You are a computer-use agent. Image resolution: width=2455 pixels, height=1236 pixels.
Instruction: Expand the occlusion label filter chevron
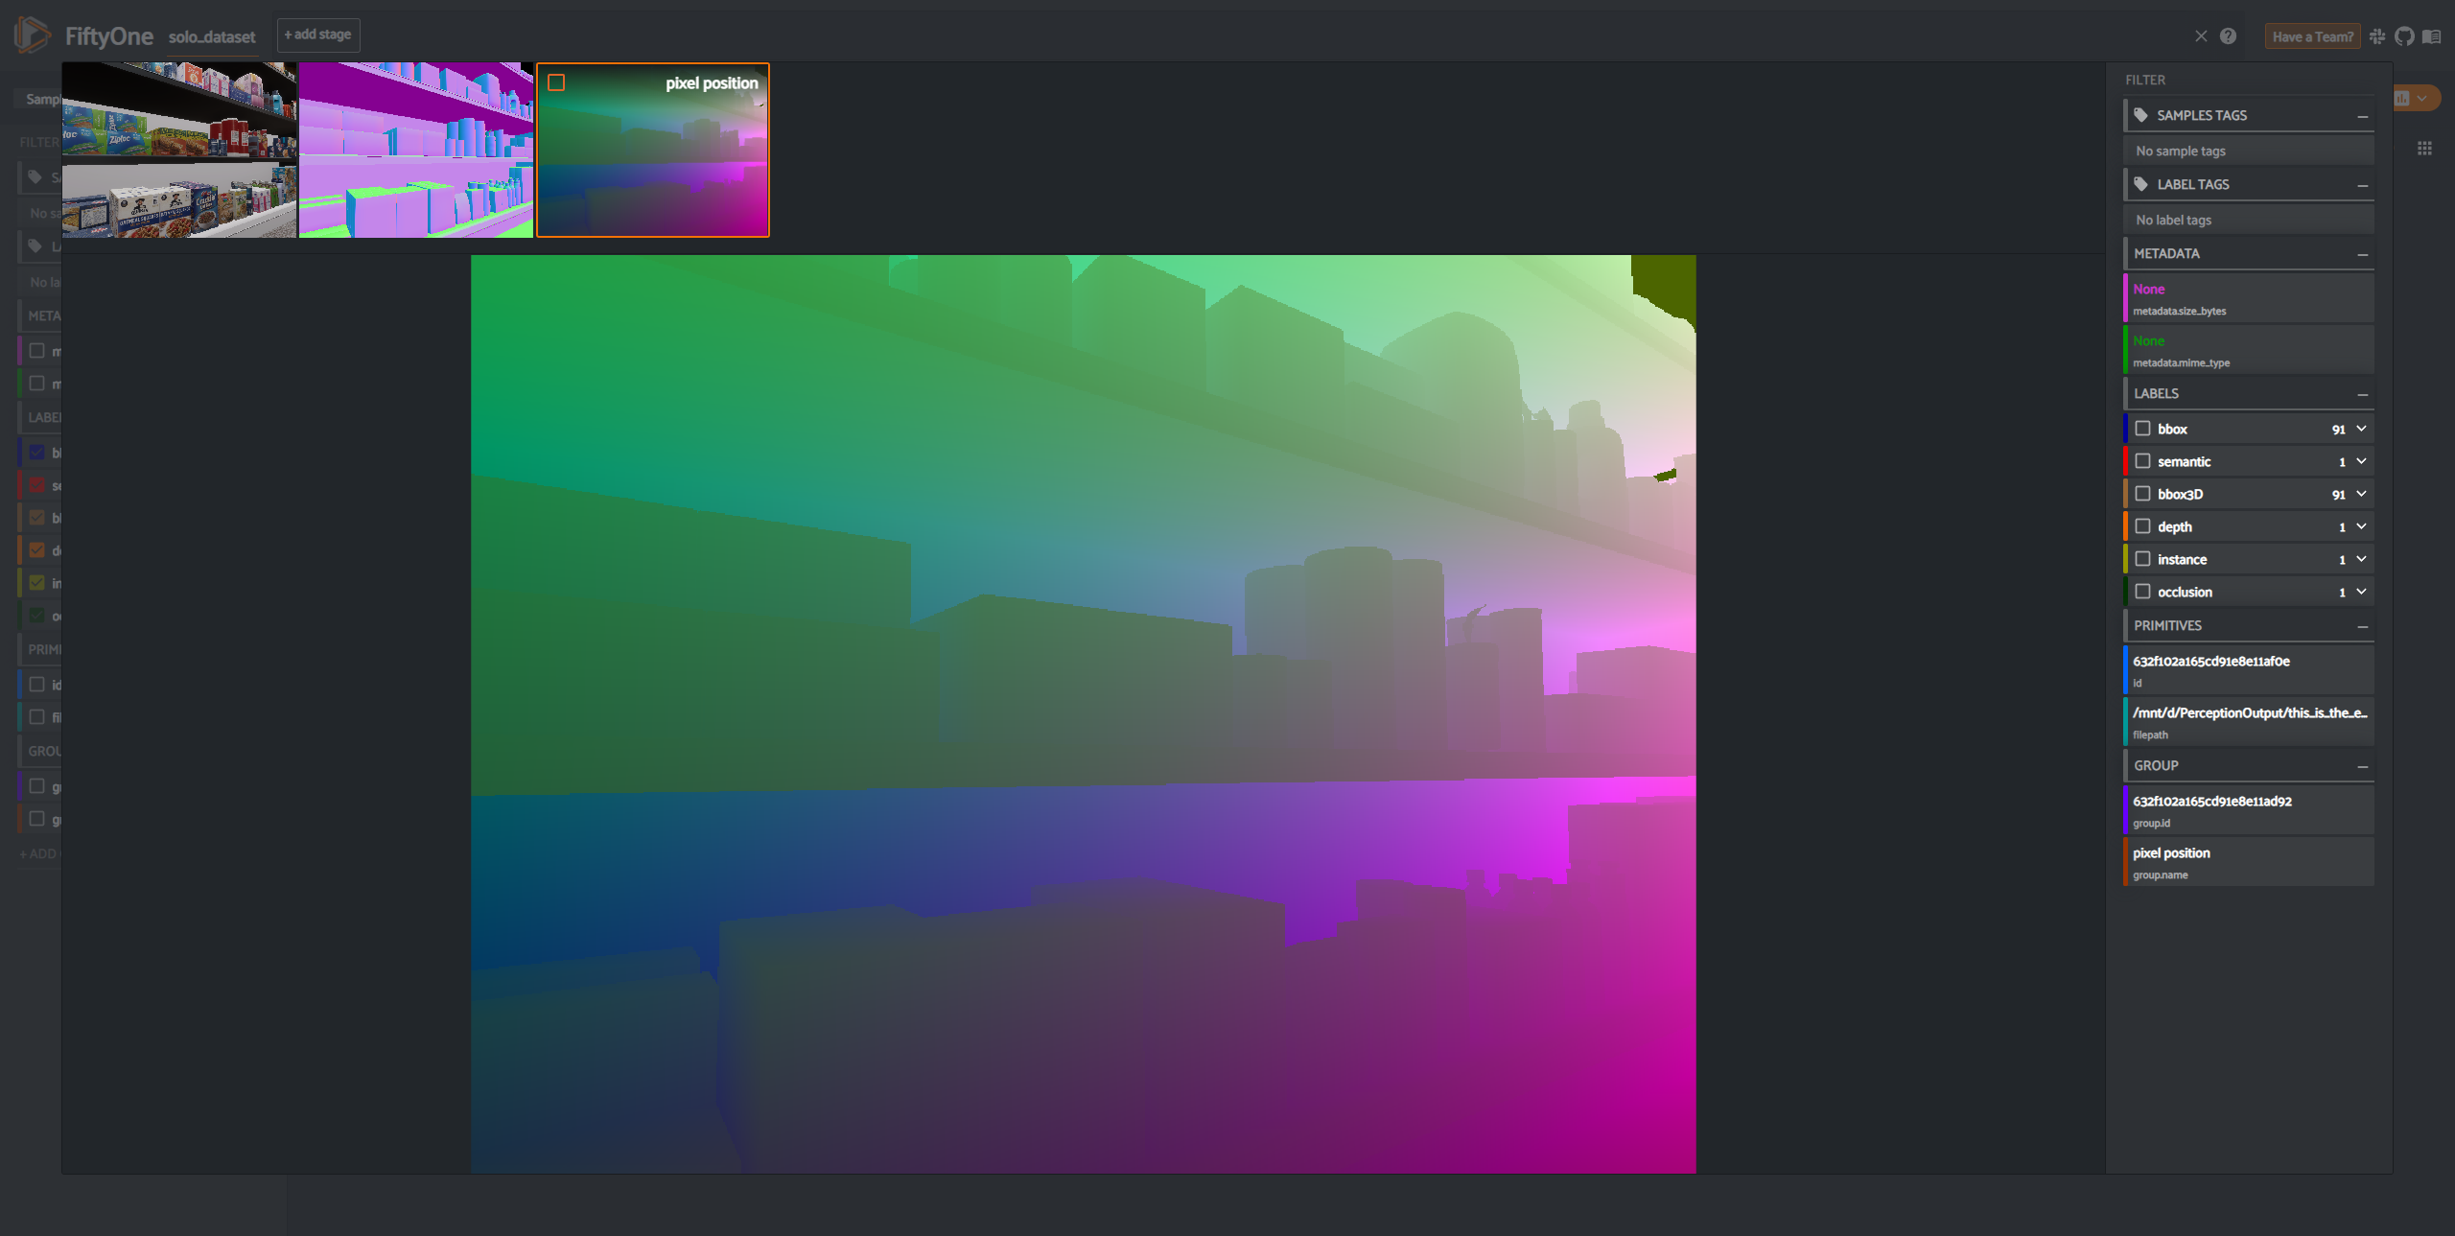2361,592
